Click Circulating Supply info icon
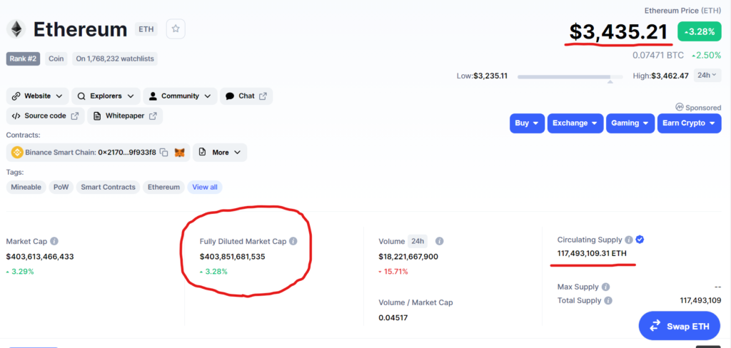The height and width of the screenshot is (348, 731). [x=628, y=240]
